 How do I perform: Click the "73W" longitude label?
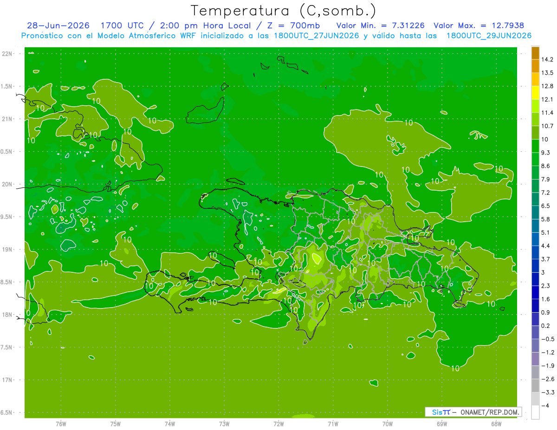pos(224,424)
